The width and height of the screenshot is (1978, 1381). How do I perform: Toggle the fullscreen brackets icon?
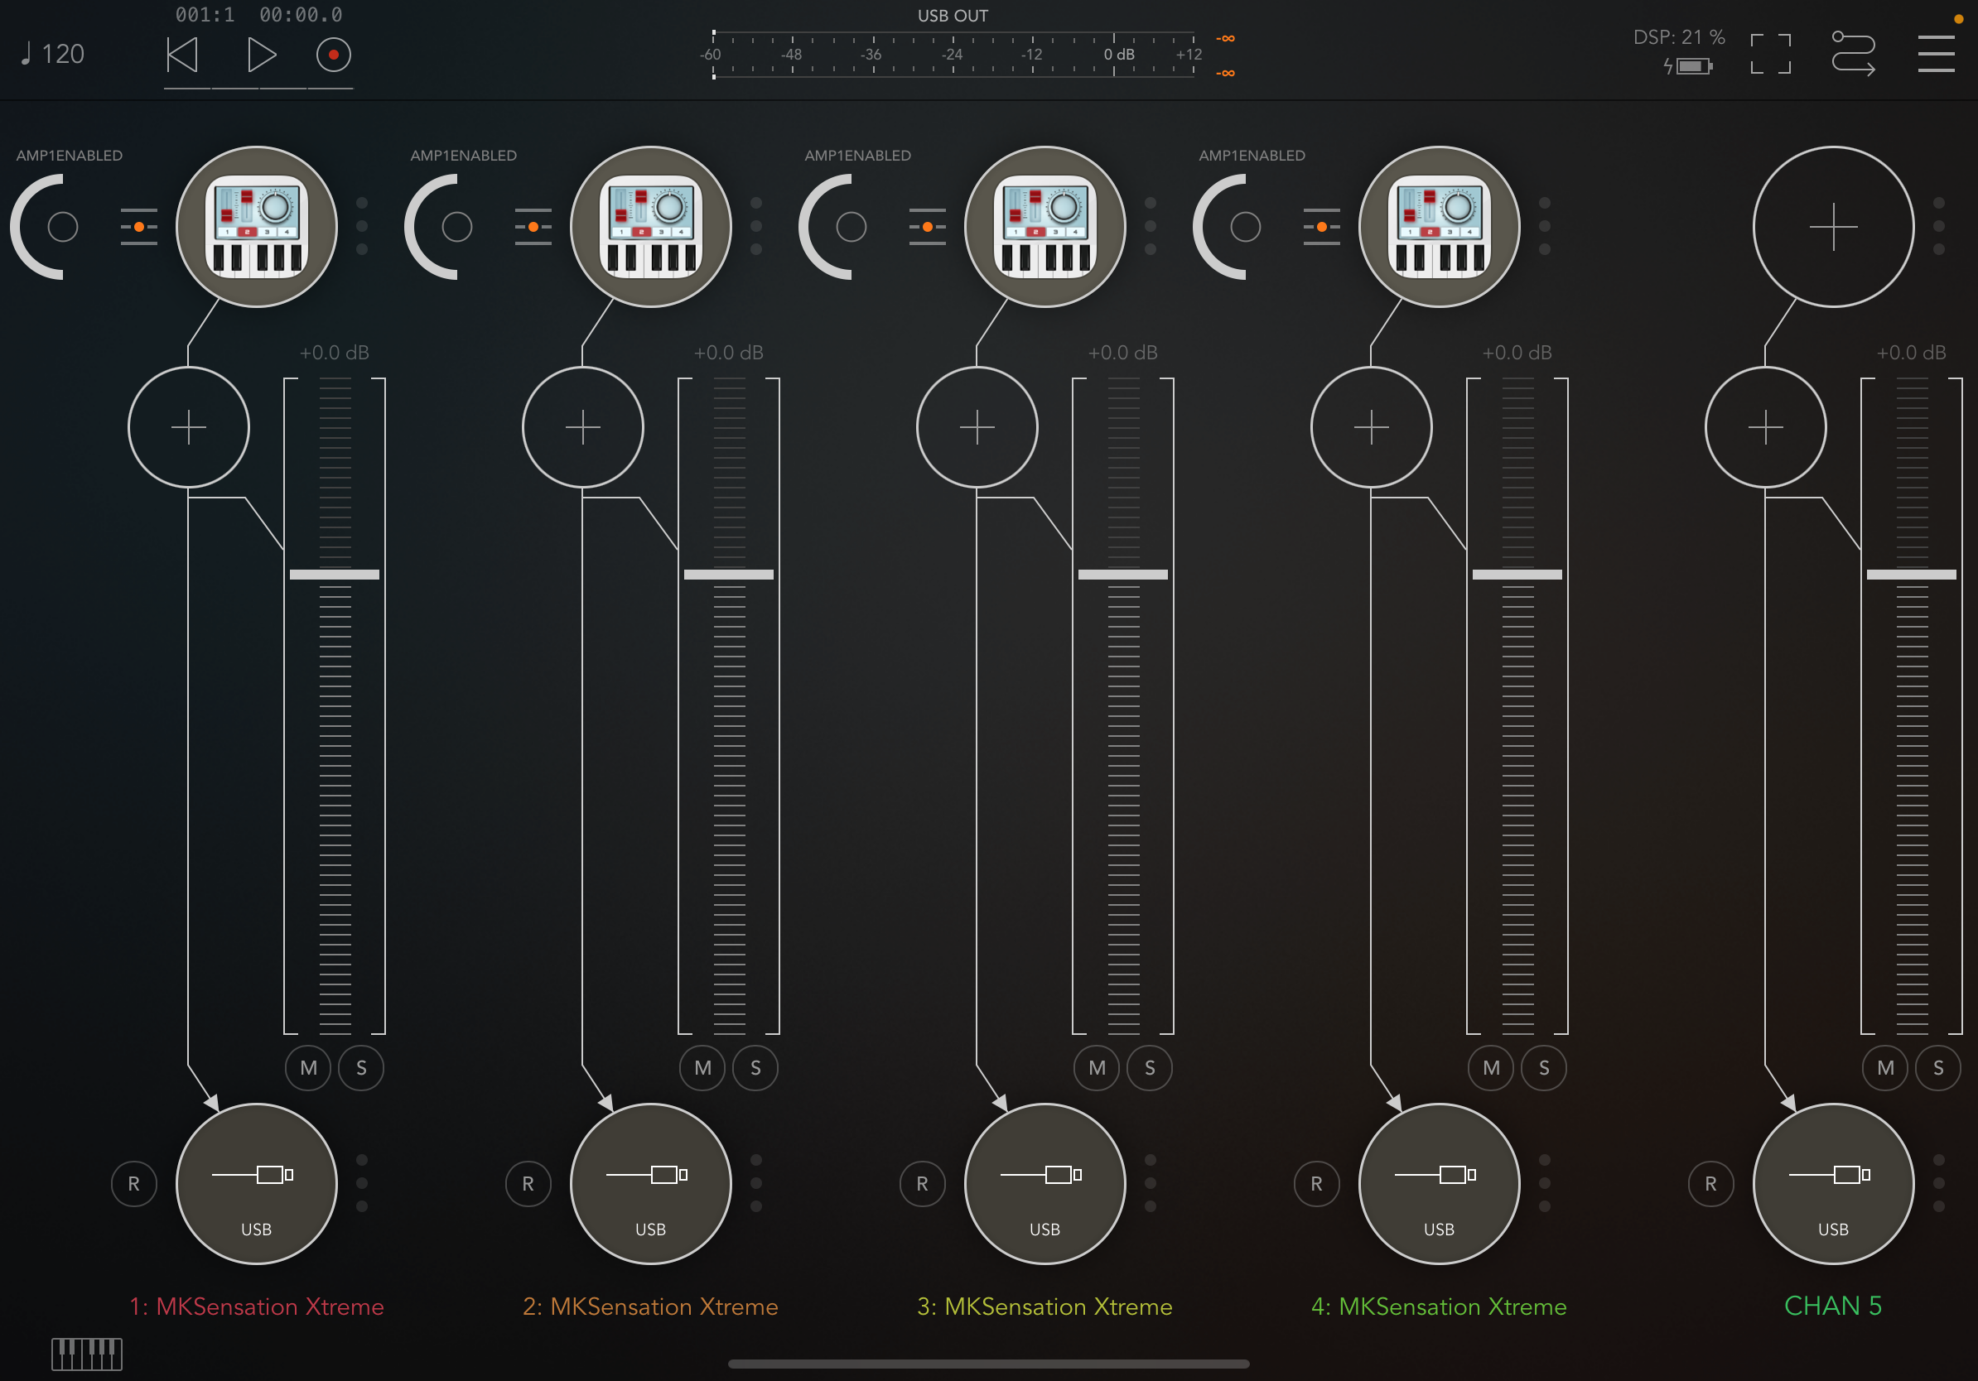tap(1770, 55)
